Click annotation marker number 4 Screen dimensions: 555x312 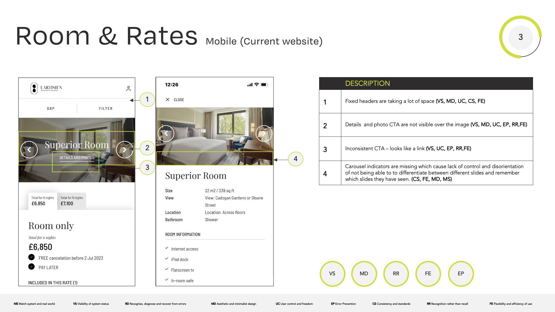coord(295,159)
